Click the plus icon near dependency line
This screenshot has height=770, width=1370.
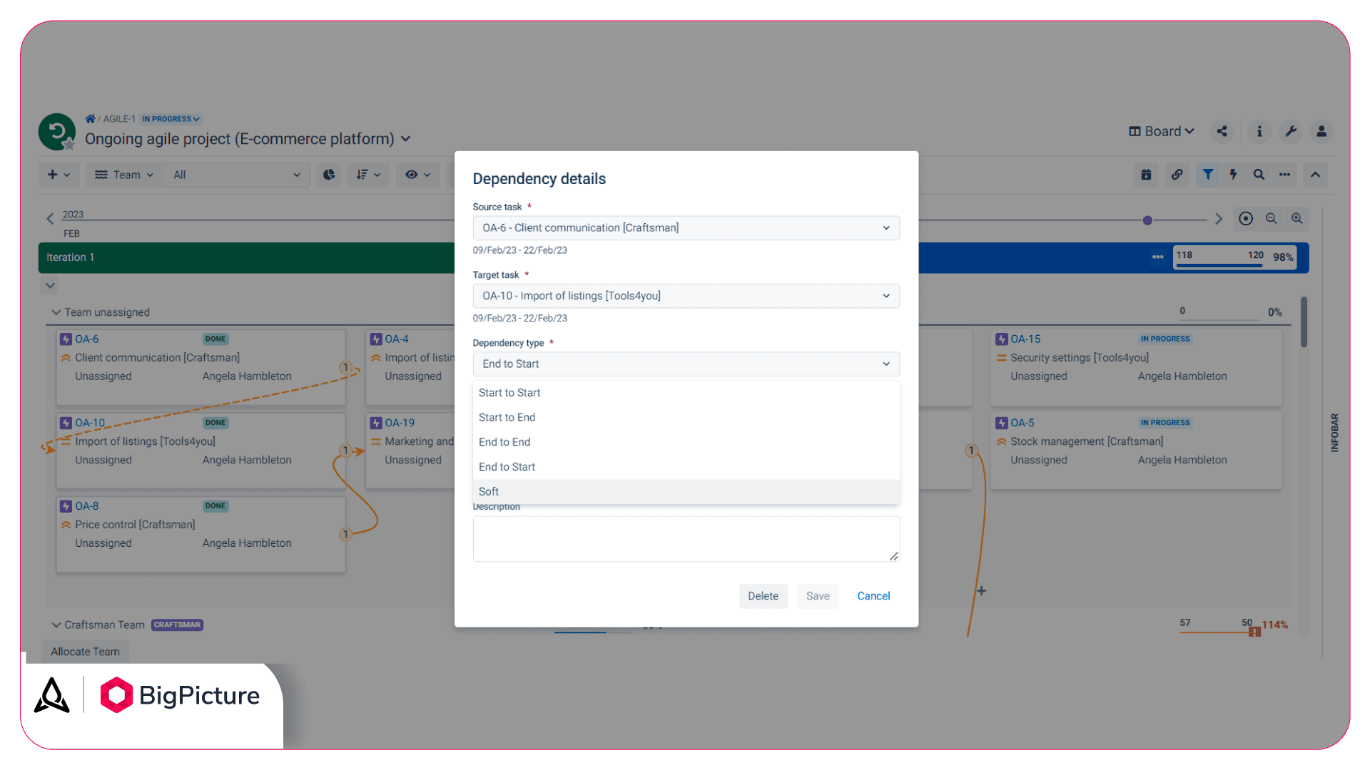point(982,591)
